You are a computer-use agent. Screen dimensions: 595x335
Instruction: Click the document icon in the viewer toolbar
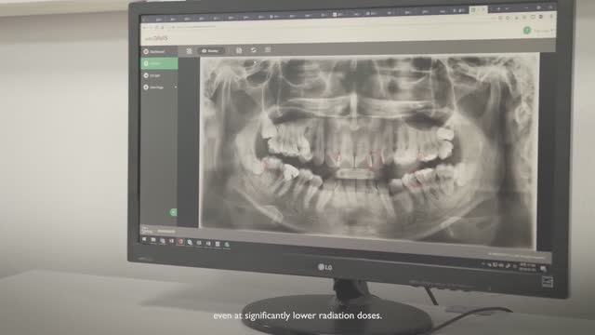239,50
